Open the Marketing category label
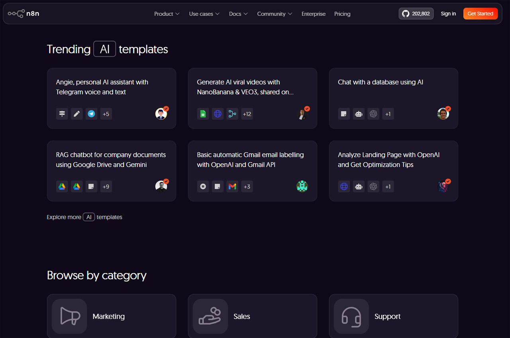510x338 pixels. point(109,317)
